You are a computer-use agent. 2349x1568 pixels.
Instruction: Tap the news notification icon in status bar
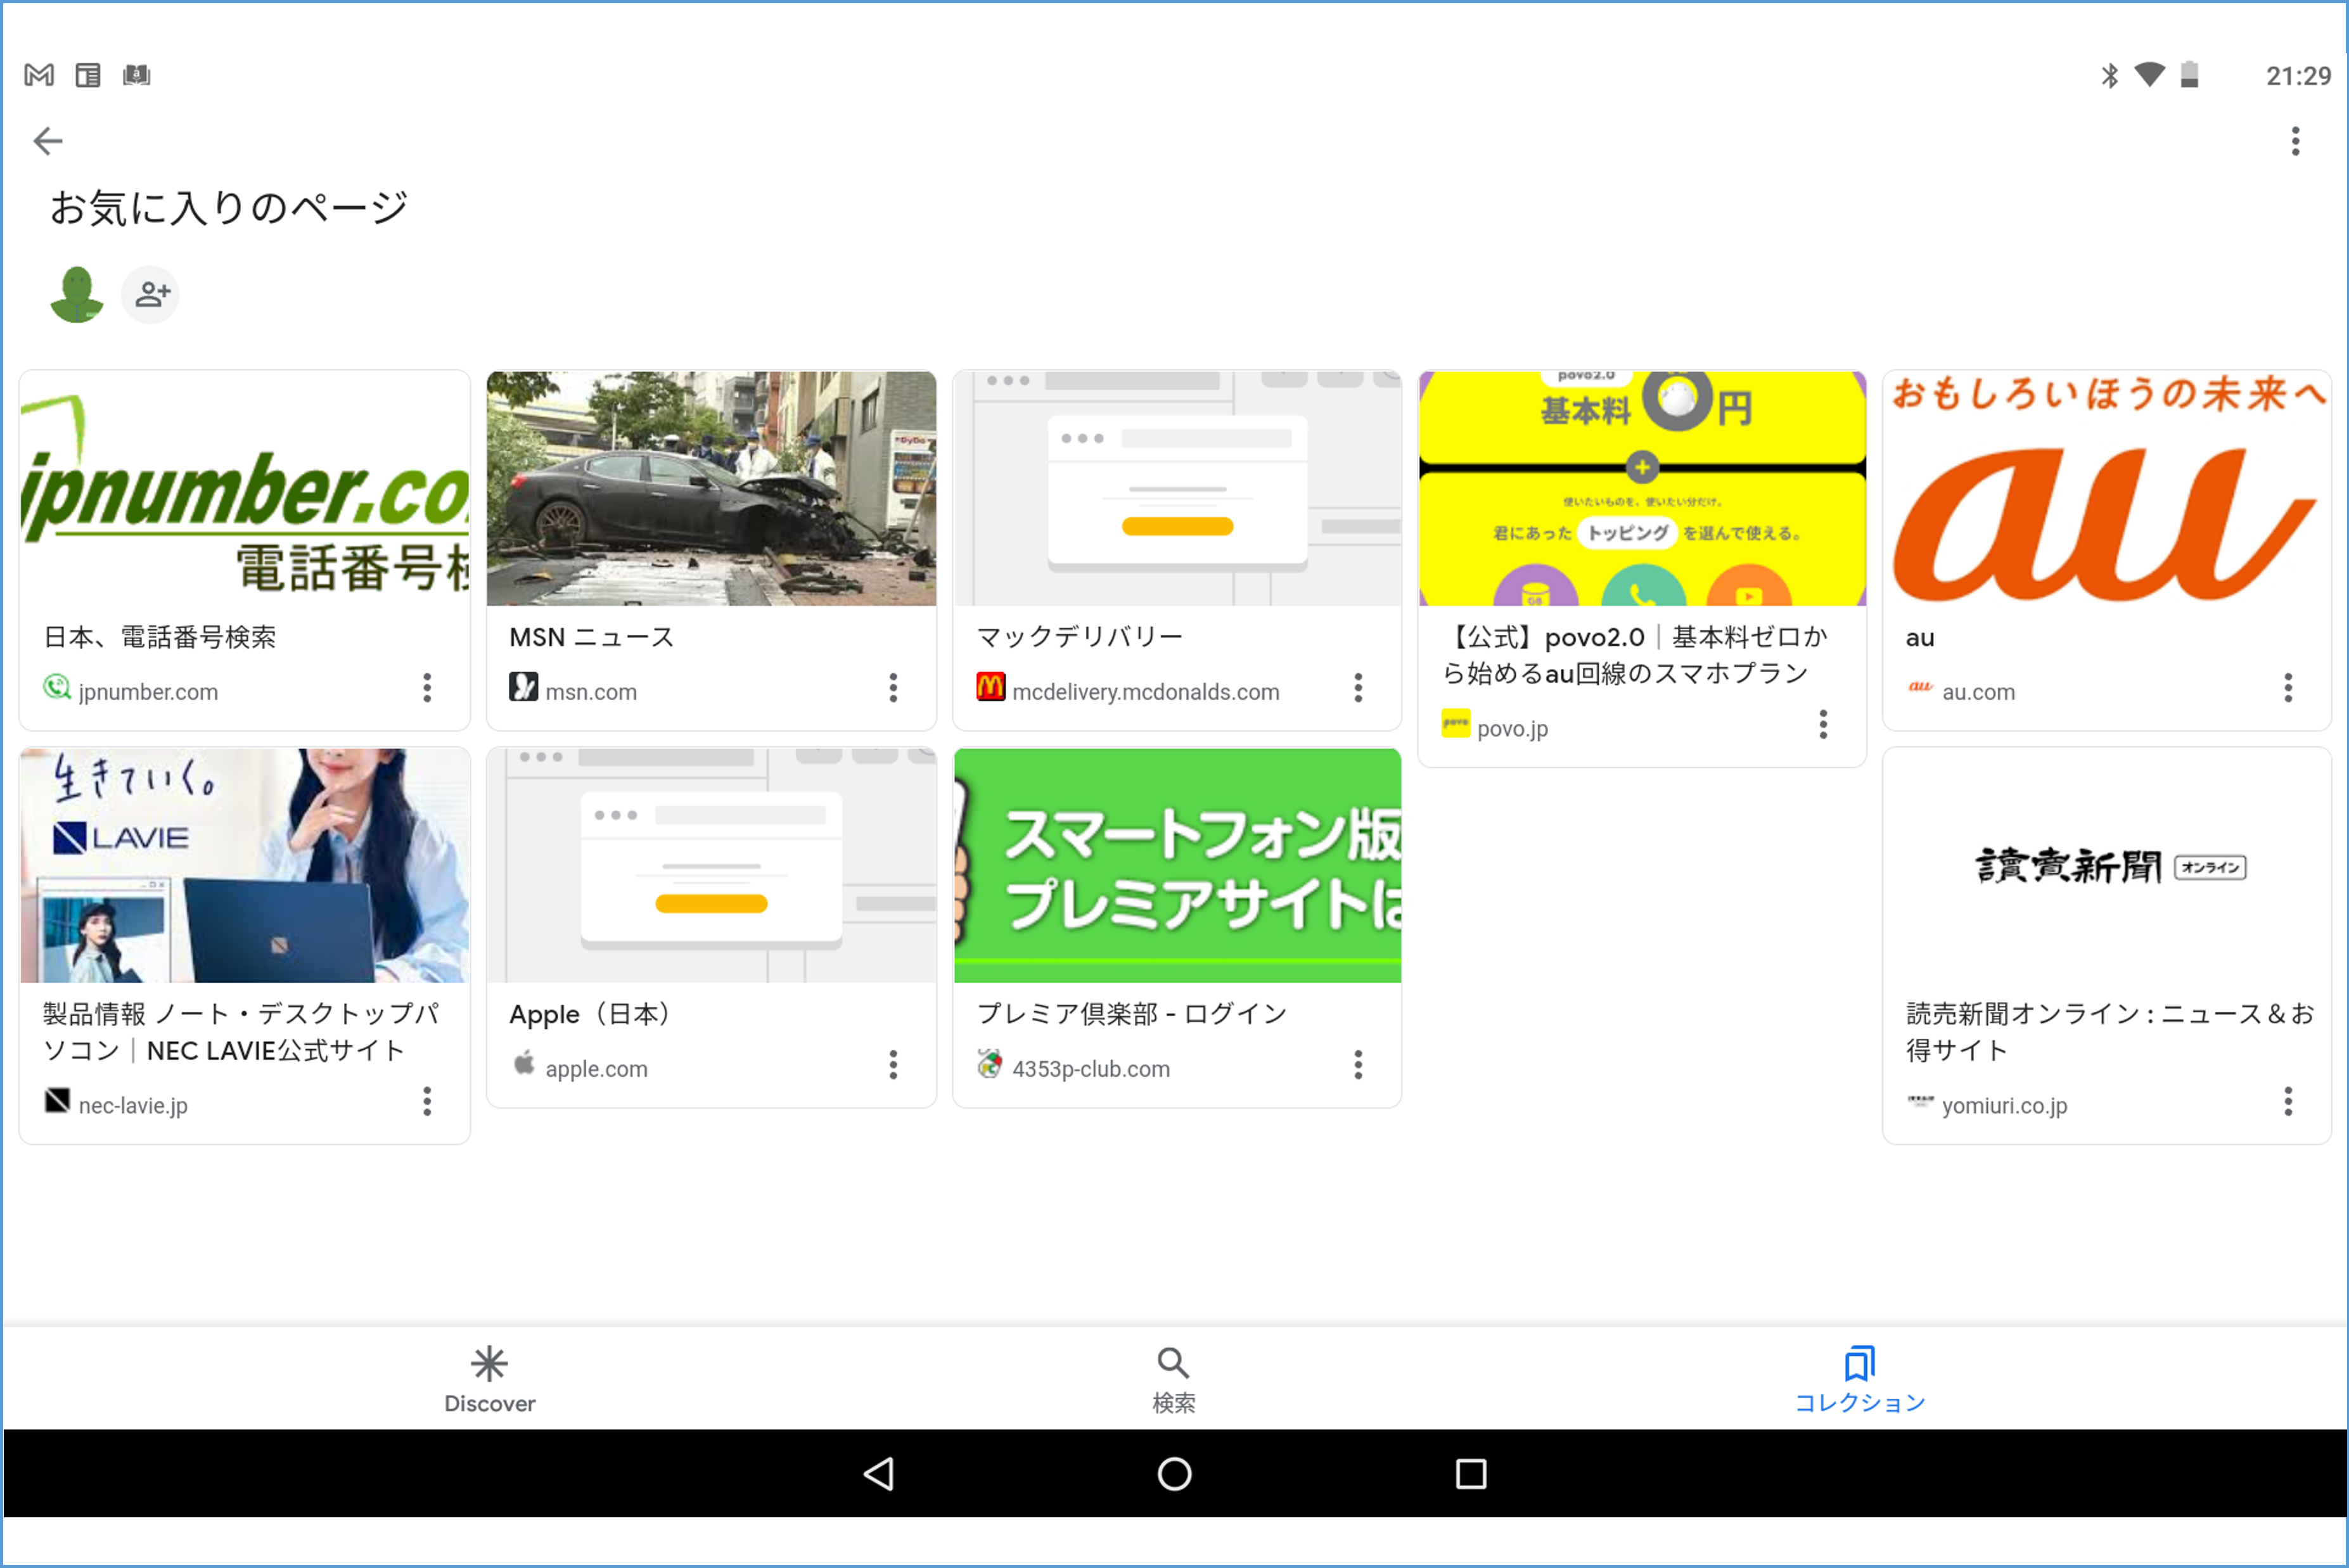[x=88, y=75]
